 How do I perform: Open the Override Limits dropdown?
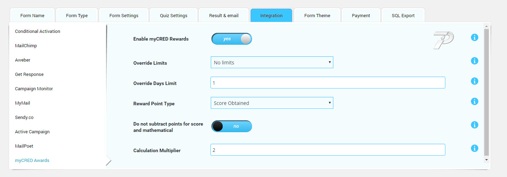point(272,63)
